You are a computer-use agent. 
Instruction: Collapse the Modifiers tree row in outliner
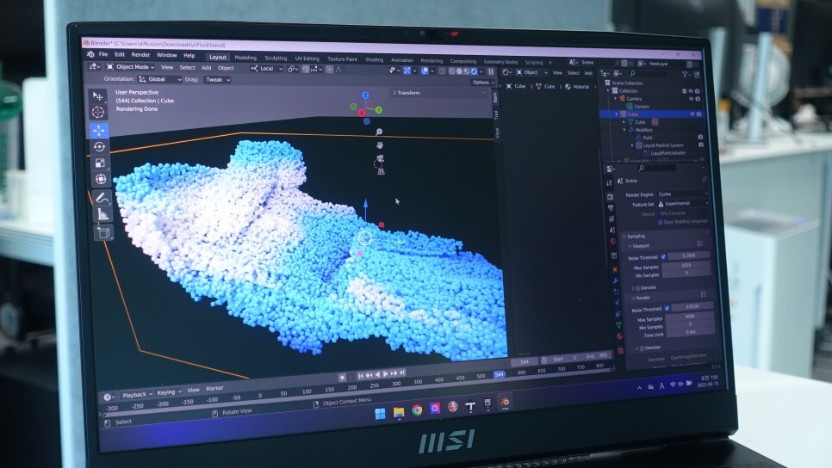(625, 129)
